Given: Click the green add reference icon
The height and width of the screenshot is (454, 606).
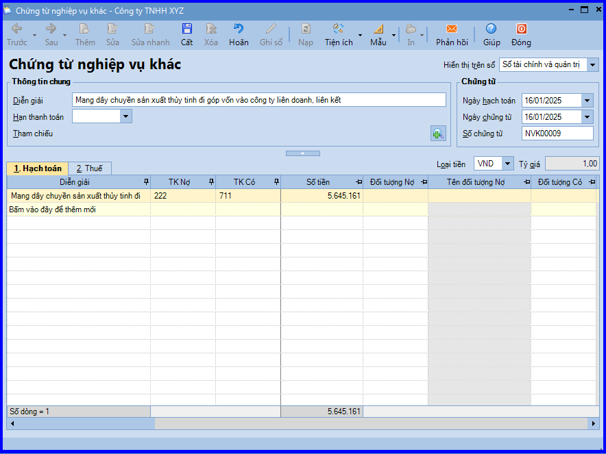Looking at the screenshot, I should point(437,134).
